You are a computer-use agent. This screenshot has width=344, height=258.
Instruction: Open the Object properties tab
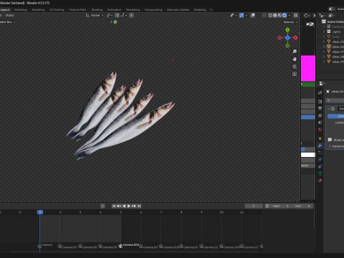(320, 138)
